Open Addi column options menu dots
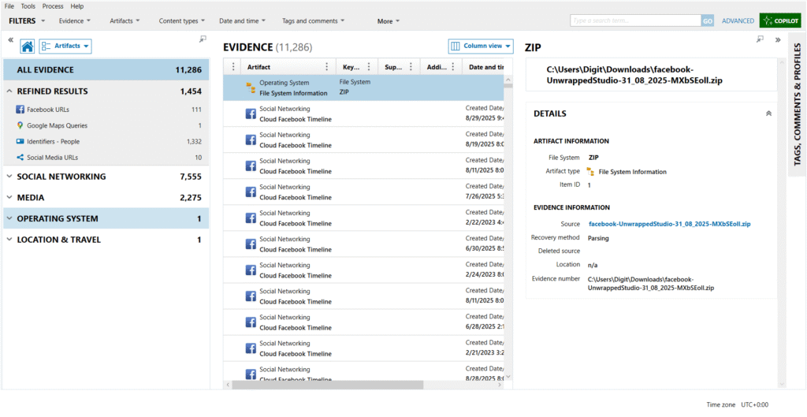Viewport: 807px width, 417px height. (x=453, y=67)
